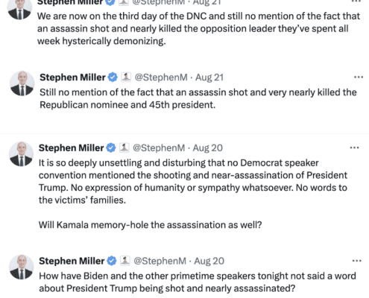Click verified badge on Biden primetime tweet

pyautogui.click(x=112, y=261)
